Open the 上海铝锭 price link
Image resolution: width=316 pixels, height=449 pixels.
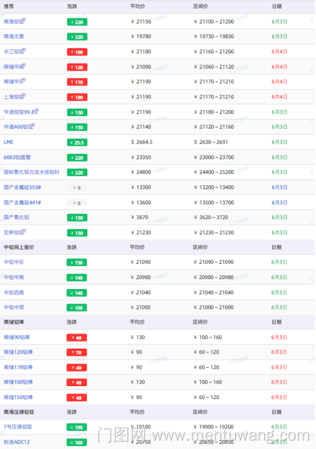[x=13, y=97]
